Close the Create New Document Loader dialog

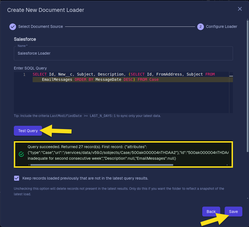pyautogui.click(x=240, y=9)
